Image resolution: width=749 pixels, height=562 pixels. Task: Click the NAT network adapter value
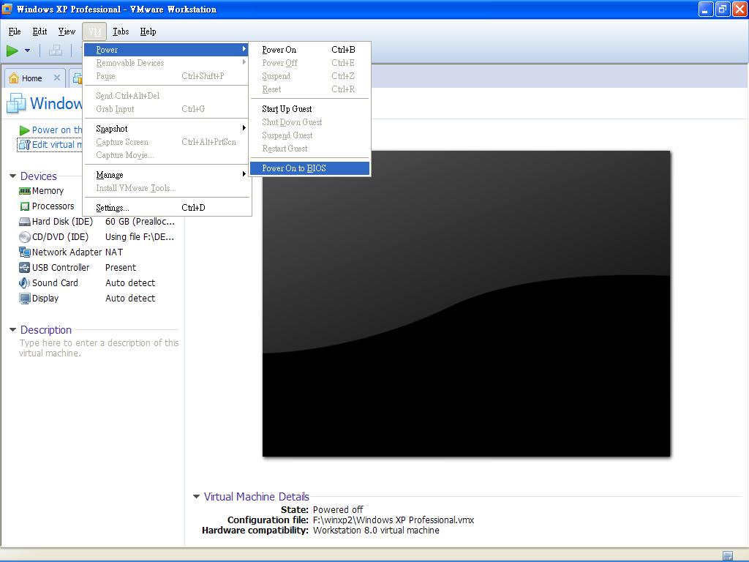(114, 252)
